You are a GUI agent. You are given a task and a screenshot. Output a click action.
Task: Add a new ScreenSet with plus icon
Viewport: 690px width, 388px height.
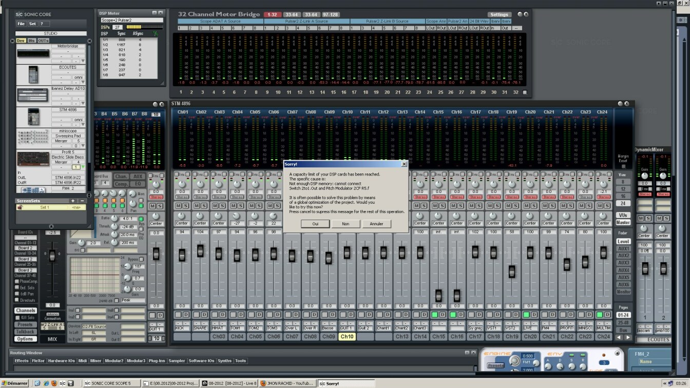click(73, 201)
